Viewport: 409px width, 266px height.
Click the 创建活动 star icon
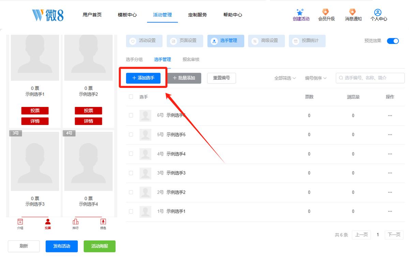300,12
